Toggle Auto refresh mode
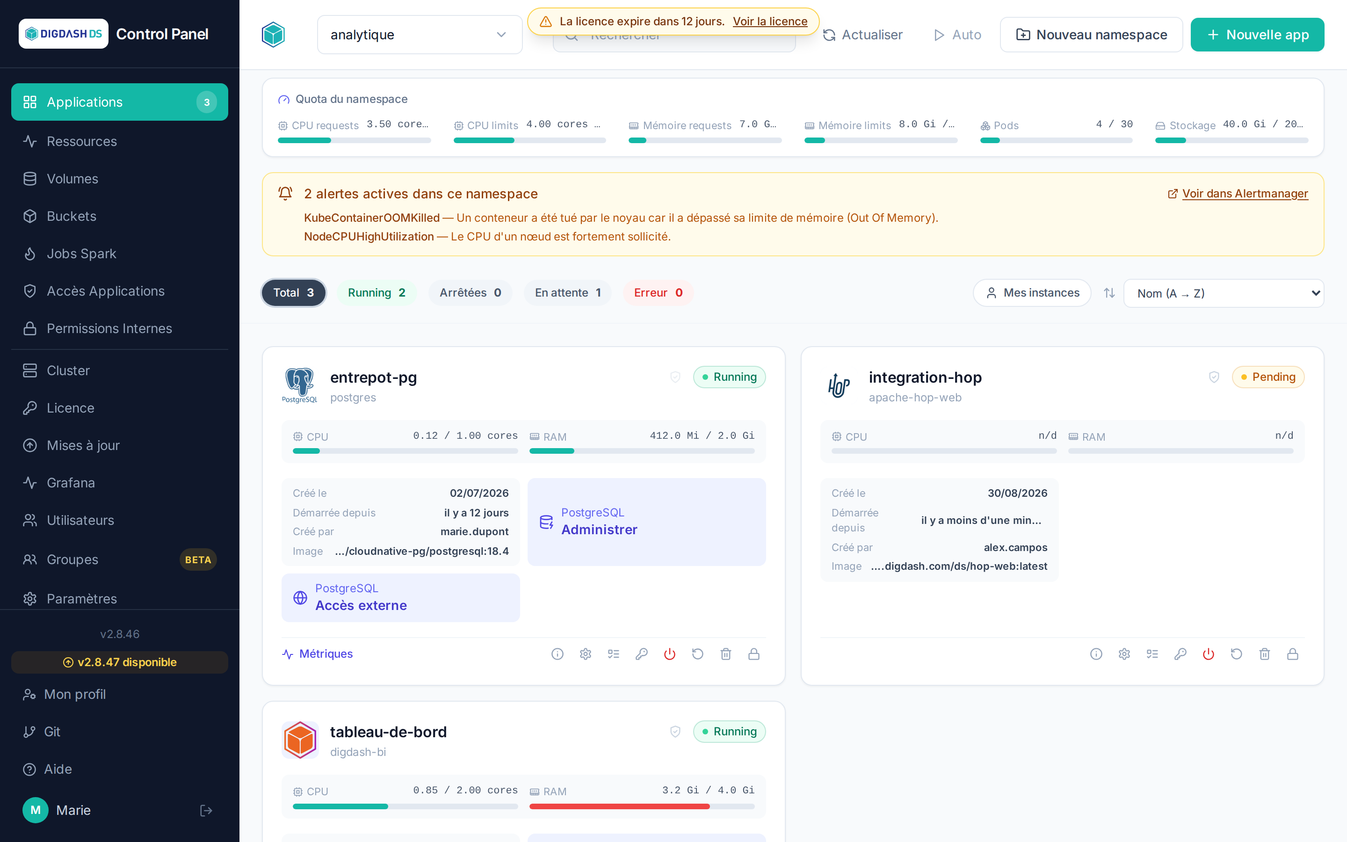This screenshot has width=1347, height=842. click(957, 35)
